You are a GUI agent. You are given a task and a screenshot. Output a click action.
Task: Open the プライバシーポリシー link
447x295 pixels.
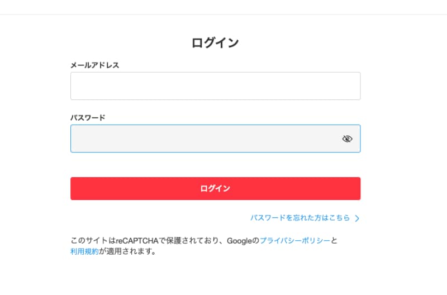point(295,241)
